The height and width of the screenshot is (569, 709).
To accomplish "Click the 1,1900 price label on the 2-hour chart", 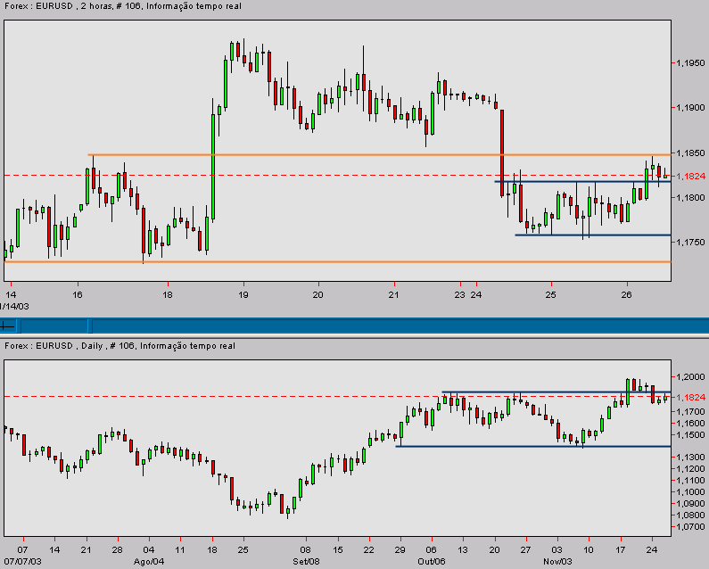I will click(690, 108).
